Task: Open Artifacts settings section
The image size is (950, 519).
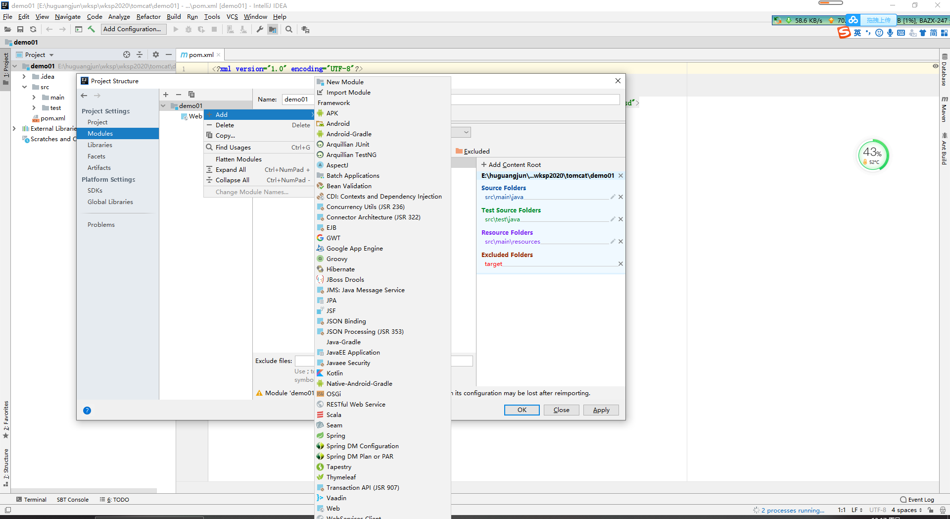Action: [x=99, y=168]
